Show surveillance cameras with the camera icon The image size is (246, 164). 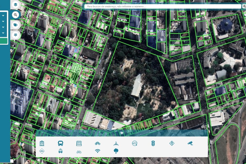point(190,143)
